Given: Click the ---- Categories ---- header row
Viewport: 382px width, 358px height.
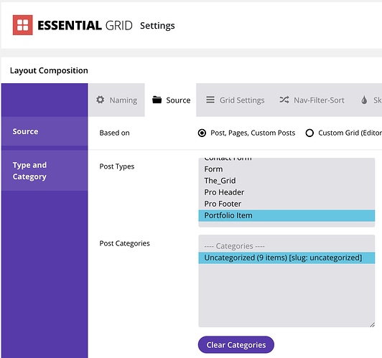Looking at the screenshot, I should (286, 246).
